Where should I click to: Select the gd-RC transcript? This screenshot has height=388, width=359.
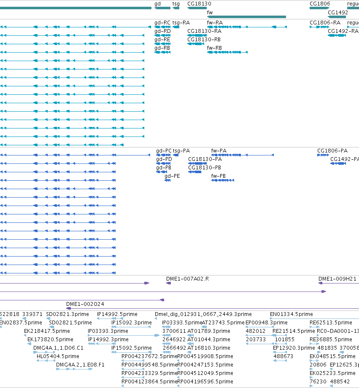pos(162,27)
